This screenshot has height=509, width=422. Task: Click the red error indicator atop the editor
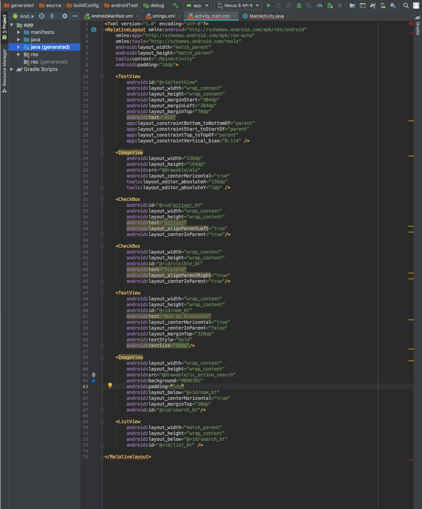411,24
